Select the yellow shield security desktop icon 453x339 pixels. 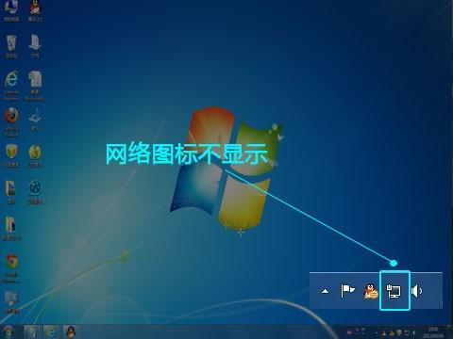tap(11, 155)
